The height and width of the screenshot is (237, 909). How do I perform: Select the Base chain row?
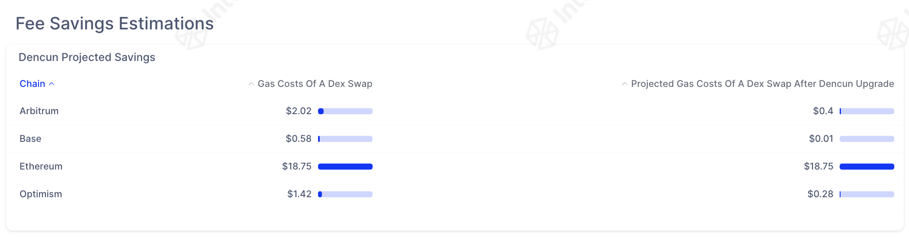(x=455, y=139)
